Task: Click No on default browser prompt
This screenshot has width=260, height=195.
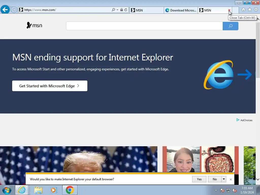Action: tap(215, 179)
